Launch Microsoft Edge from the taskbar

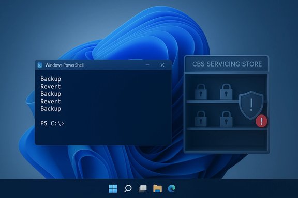(172, 189)
